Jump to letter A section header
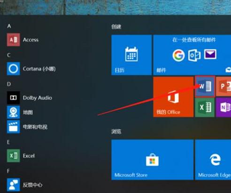Screen dimensions: 231x193 pos(9,26)
